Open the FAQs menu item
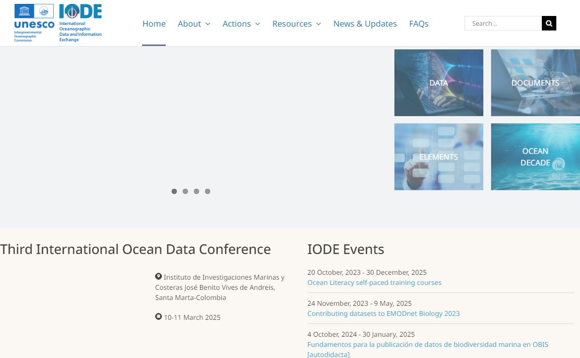This screenshot has height=358, width=580. pos(419,24)
